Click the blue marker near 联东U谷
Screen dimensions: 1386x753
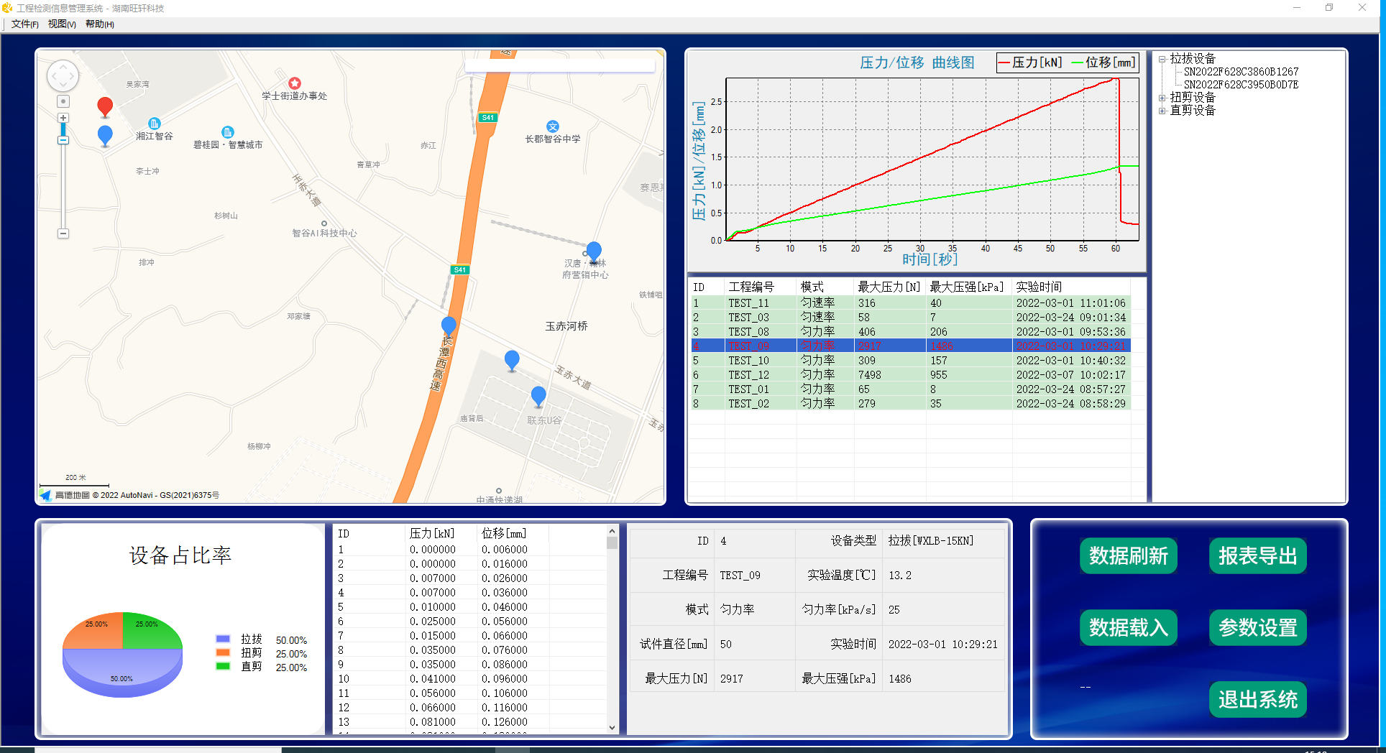pyautogui.click(x=538, y=396)
